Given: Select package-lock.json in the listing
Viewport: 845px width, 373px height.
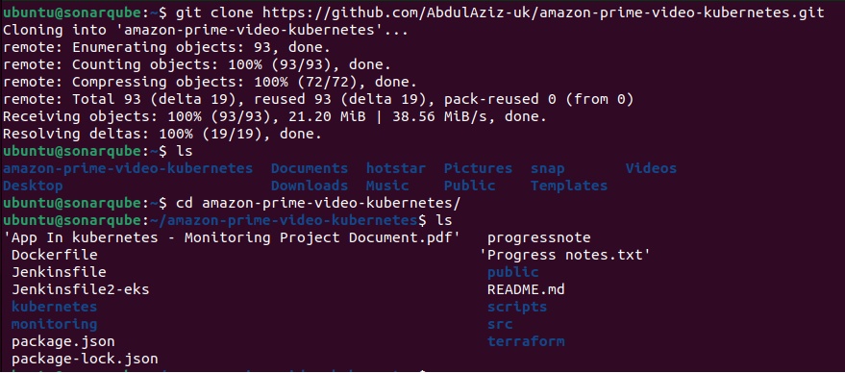Looking at the screenshot, I should 85,359.
